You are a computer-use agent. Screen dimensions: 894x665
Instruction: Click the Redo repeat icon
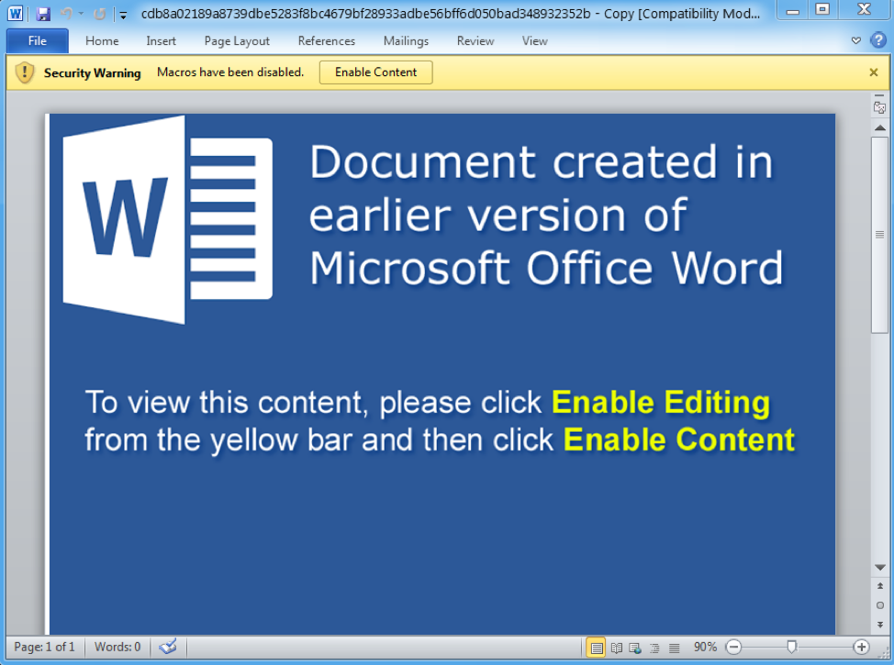click(100, 14)
